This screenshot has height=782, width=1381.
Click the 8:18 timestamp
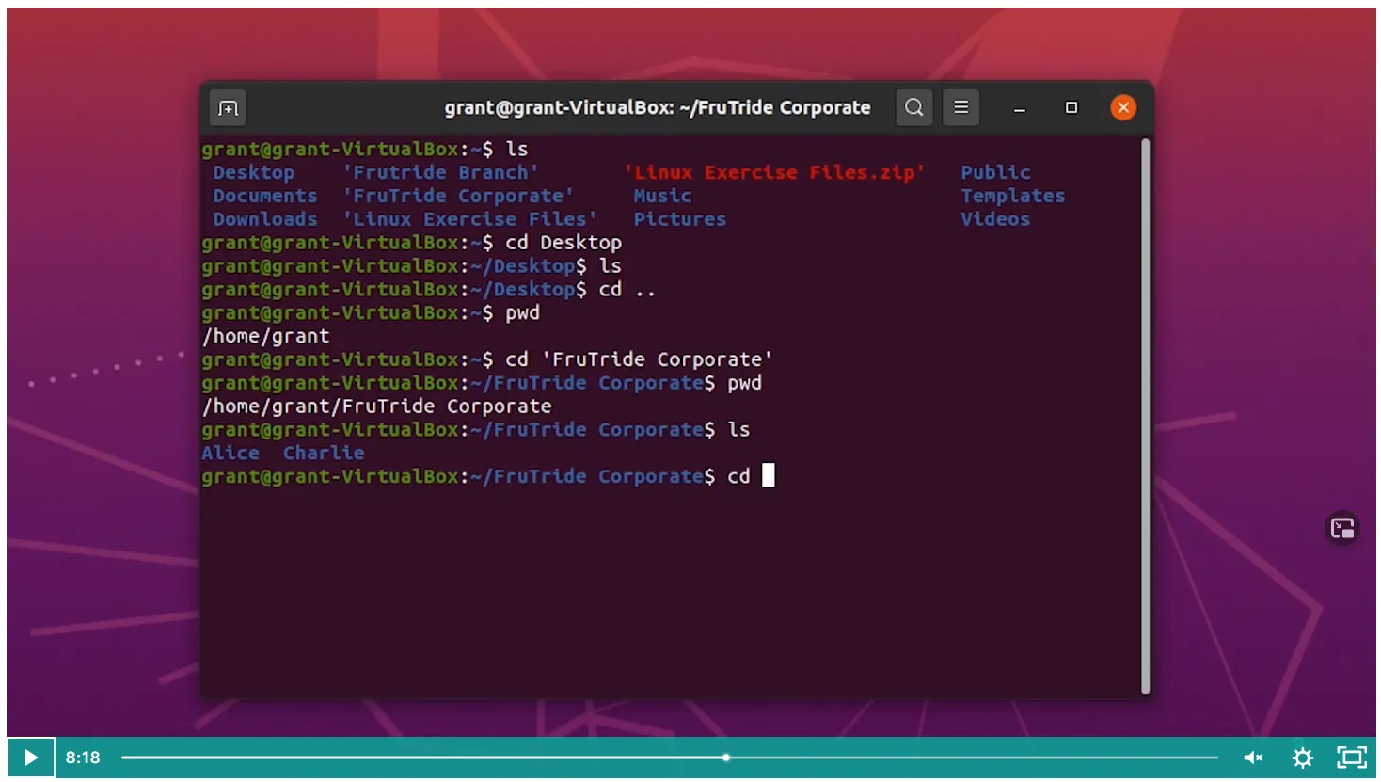[x=83, y=758]
